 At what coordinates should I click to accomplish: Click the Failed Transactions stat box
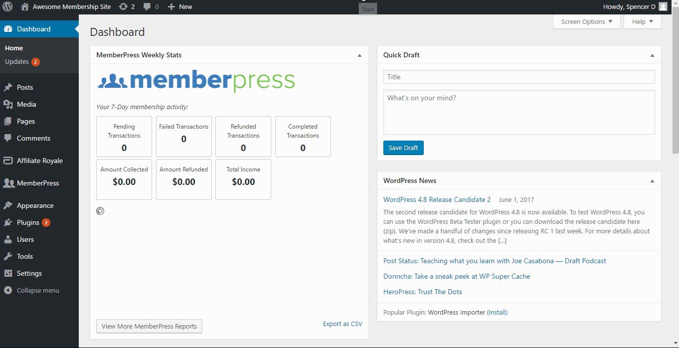tap(184, 137)
